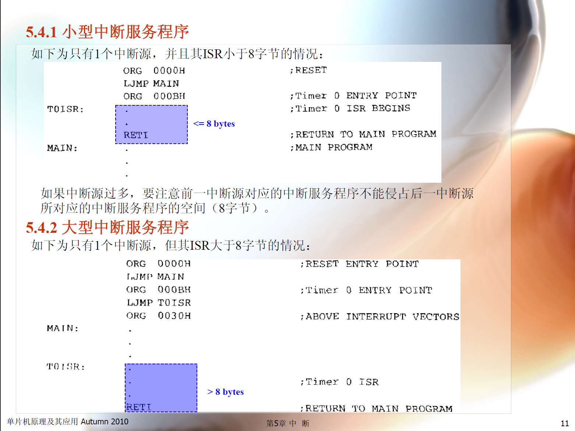Click the ';Timer 0 ISR' comment
The image size is (575, 431).
click(339, 382)
